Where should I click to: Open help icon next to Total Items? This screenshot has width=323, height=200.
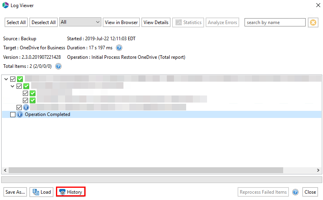tap(58, 66)
